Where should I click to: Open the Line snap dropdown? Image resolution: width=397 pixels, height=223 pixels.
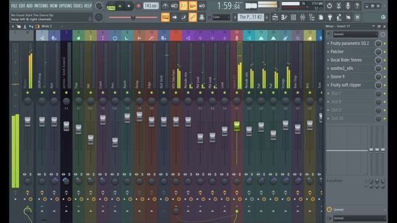coord(221,17)
